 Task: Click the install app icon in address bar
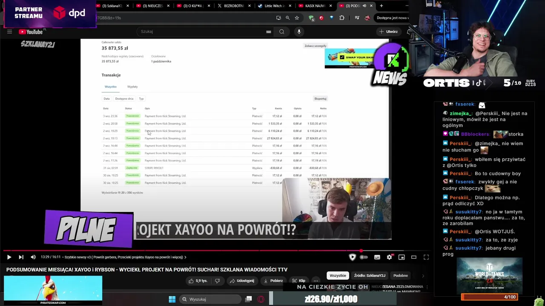point(278,18)
